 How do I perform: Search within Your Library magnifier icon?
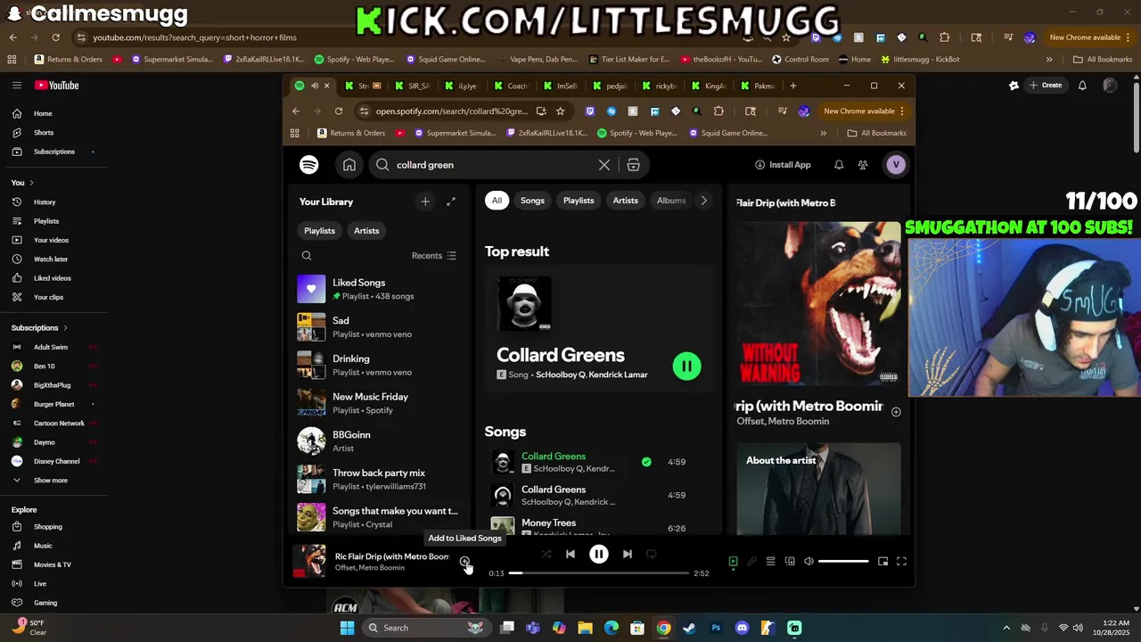[307, 256]
